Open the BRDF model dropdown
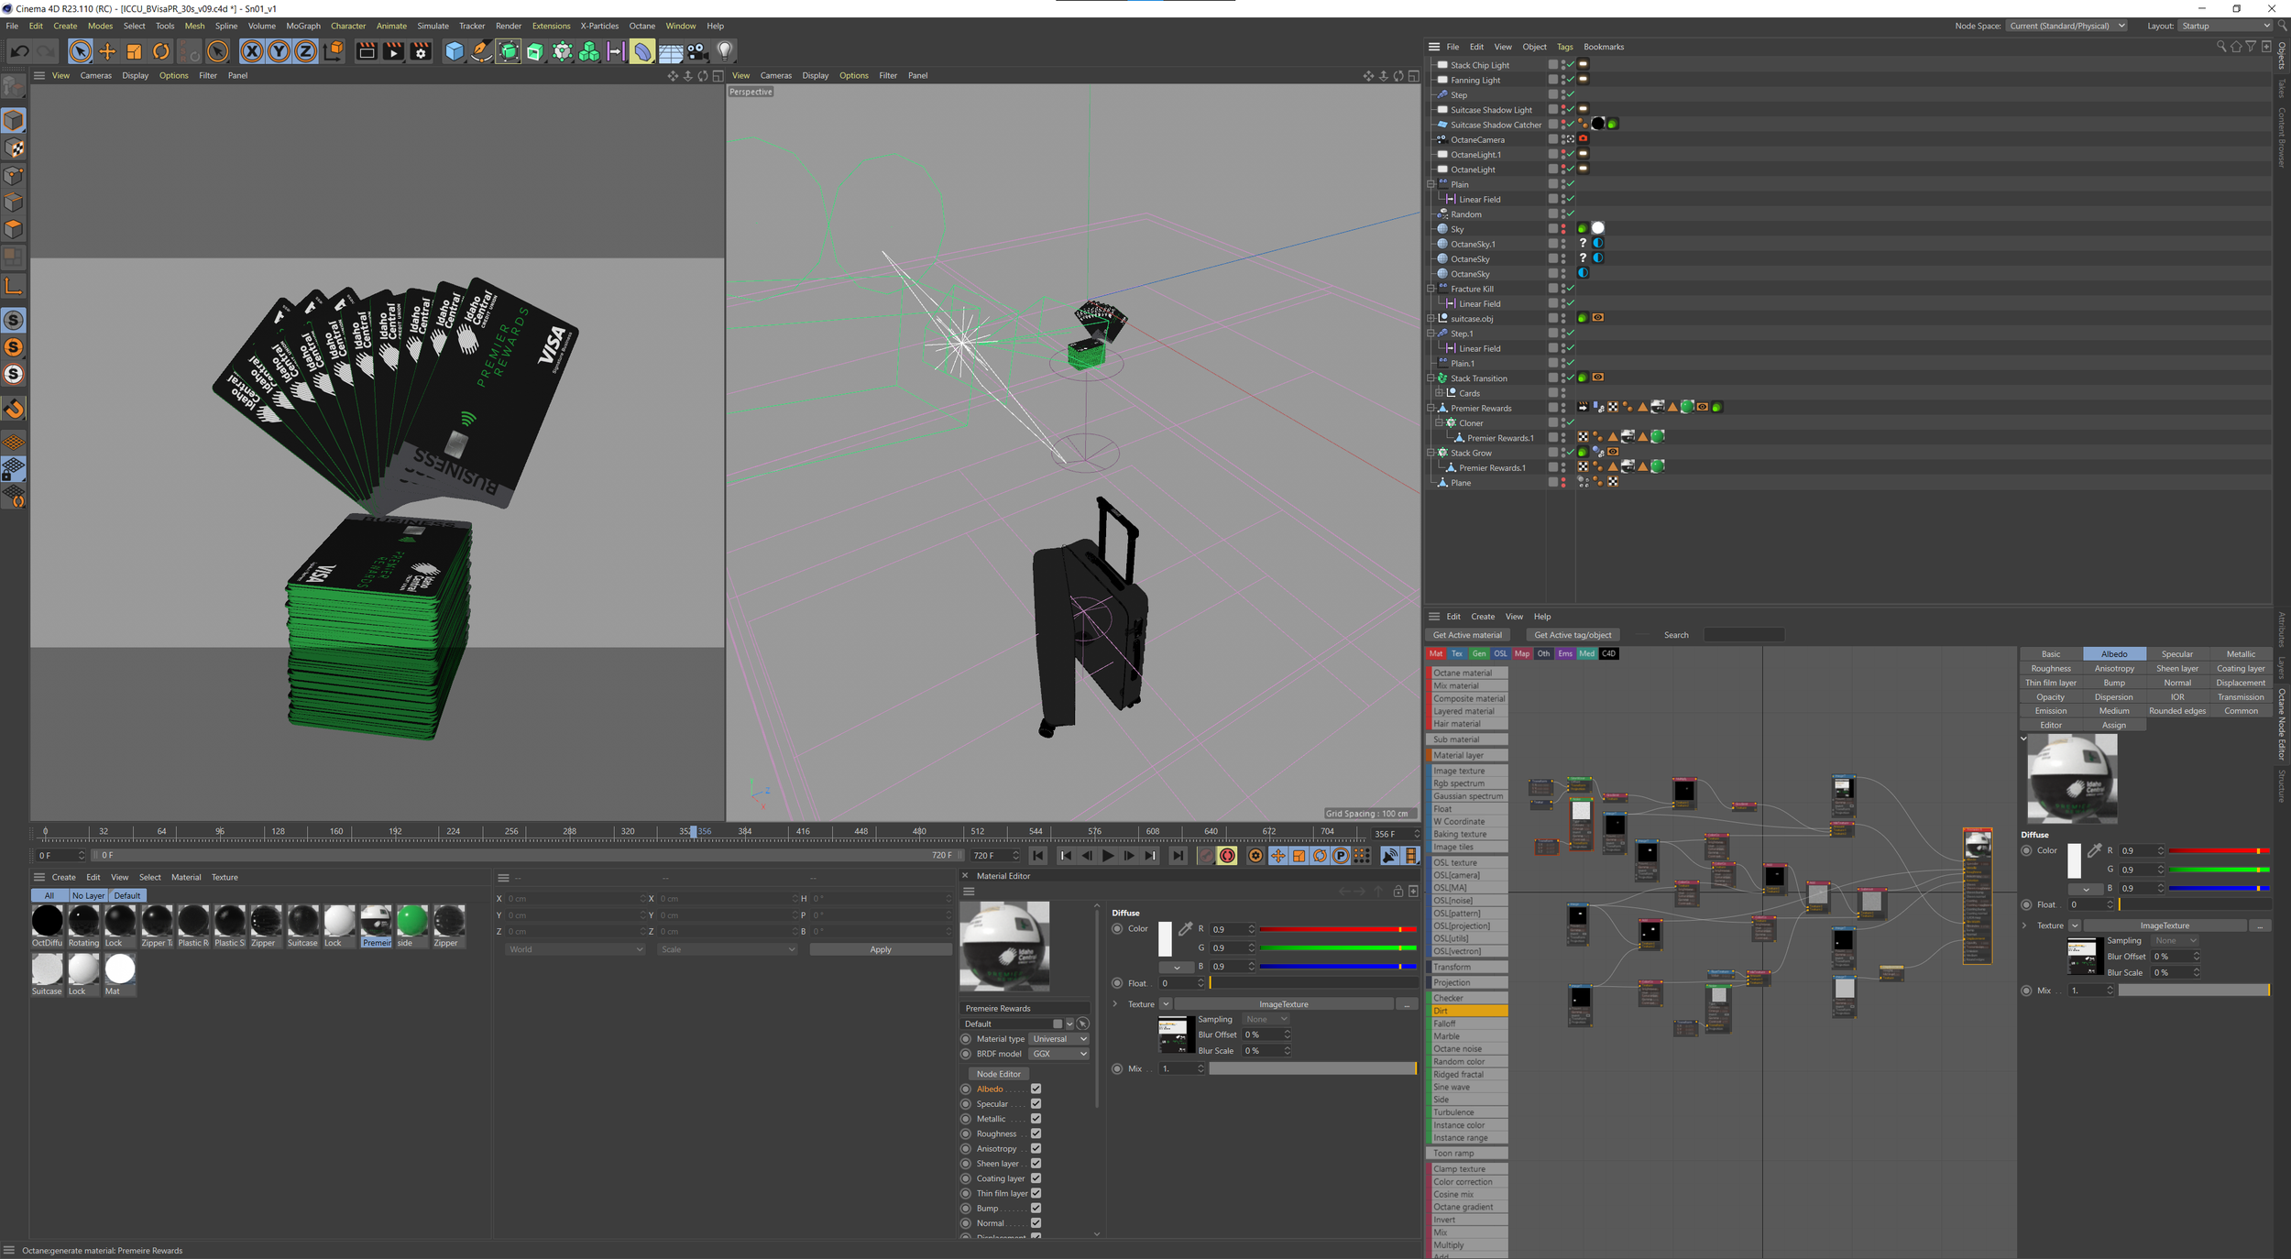This screenshot has height=1259, width=2291. (1058, 1054)
